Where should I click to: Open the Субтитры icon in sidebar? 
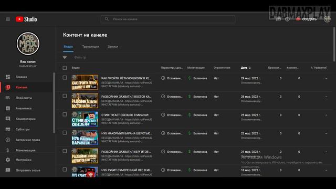(x=8, y=129)
